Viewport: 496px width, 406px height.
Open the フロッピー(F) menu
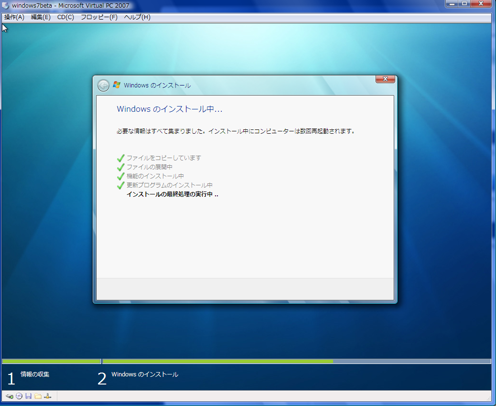[x=99, y=17]
